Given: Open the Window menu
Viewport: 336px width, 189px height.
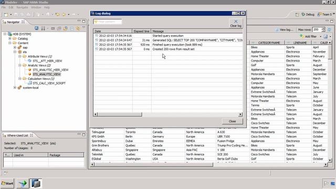Looking at the screenshot, I should pyautogui.click(x=36, y=7).
